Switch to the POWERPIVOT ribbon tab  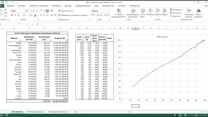135,6
